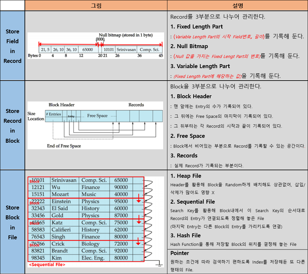Screen dimensions: 308x274
Task: Select the '12121' ID cell
Action: [39, 187]
